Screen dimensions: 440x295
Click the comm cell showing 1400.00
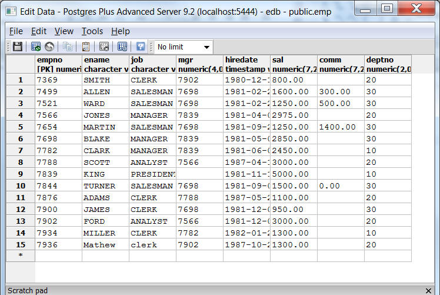point(341,127)
